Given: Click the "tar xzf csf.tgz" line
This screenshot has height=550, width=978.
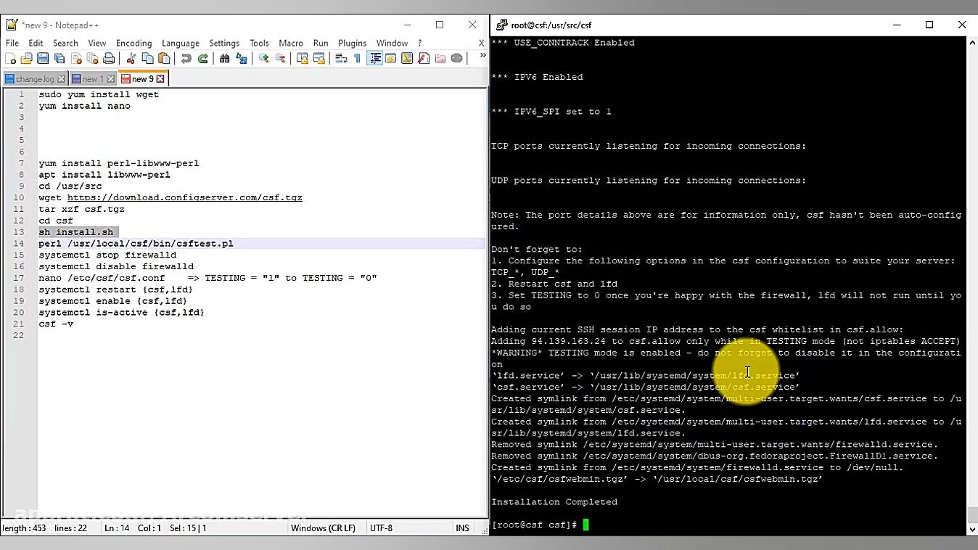Looking at the screenshot, I should (82, 209).
